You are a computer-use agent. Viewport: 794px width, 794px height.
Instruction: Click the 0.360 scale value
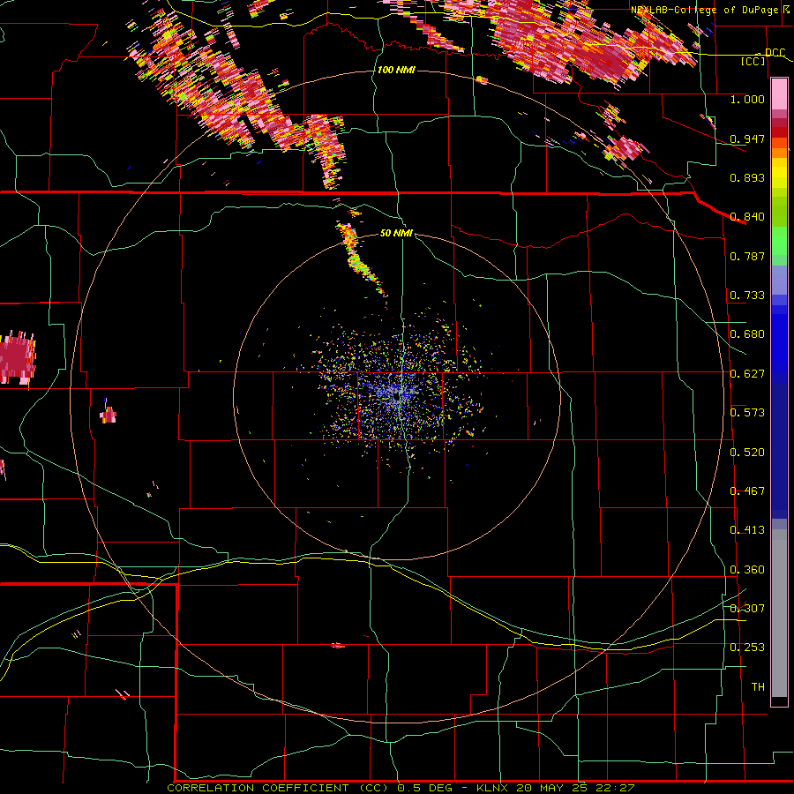[x=747, y=570]
